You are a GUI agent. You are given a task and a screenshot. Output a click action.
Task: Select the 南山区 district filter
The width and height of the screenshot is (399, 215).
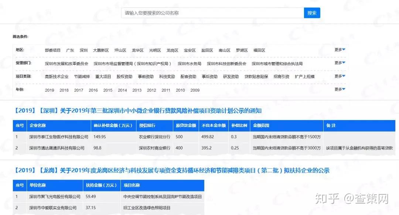[x=224, y=50]
